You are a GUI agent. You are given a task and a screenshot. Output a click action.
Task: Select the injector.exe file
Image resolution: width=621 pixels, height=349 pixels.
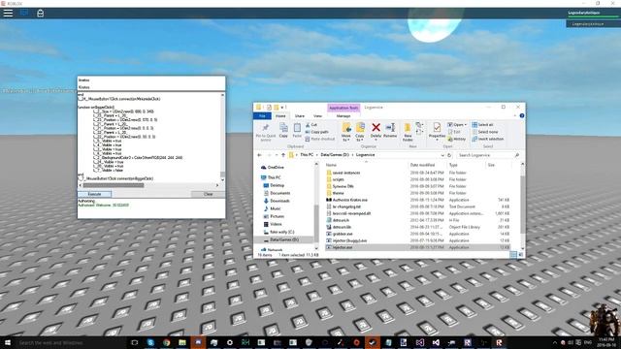(343, 247)
